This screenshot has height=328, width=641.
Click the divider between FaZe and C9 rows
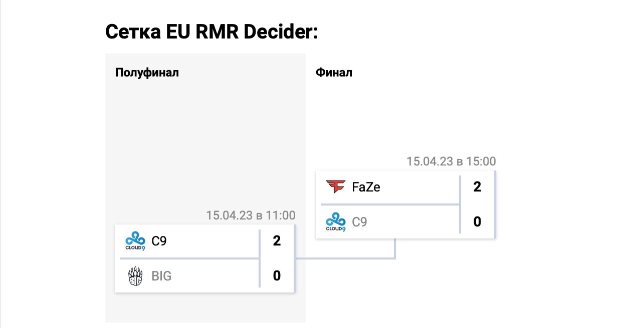390,204
